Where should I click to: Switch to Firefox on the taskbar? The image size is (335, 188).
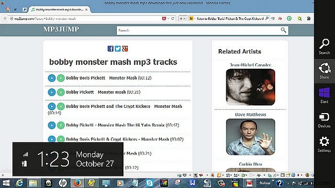[77, 183]
